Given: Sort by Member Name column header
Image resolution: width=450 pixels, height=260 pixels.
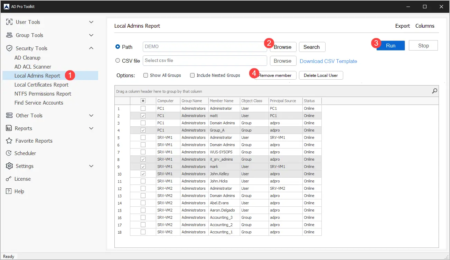Looking at the screenshot, I should pyautogui.click(x=224, y=101).
